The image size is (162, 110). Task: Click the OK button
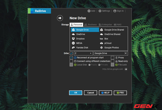[76, 93]
